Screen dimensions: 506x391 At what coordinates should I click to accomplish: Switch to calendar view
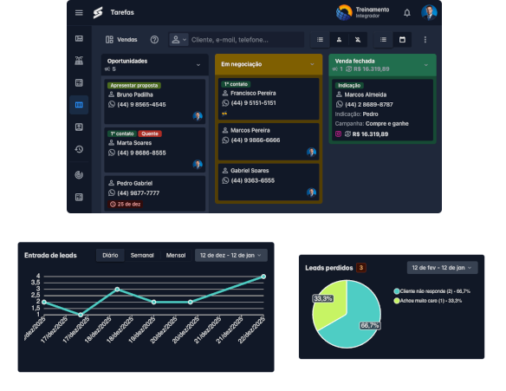(x=402, y=40)
